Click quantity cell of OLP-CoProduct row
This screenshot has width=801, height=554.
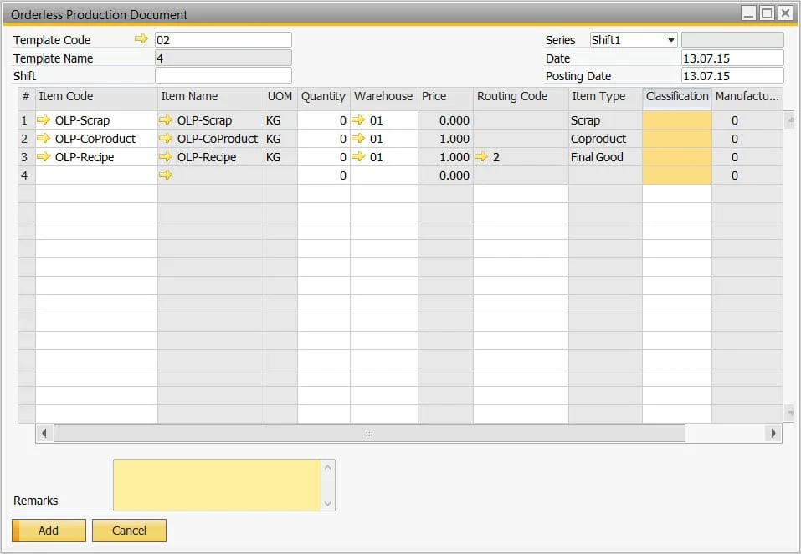(324, 138)
